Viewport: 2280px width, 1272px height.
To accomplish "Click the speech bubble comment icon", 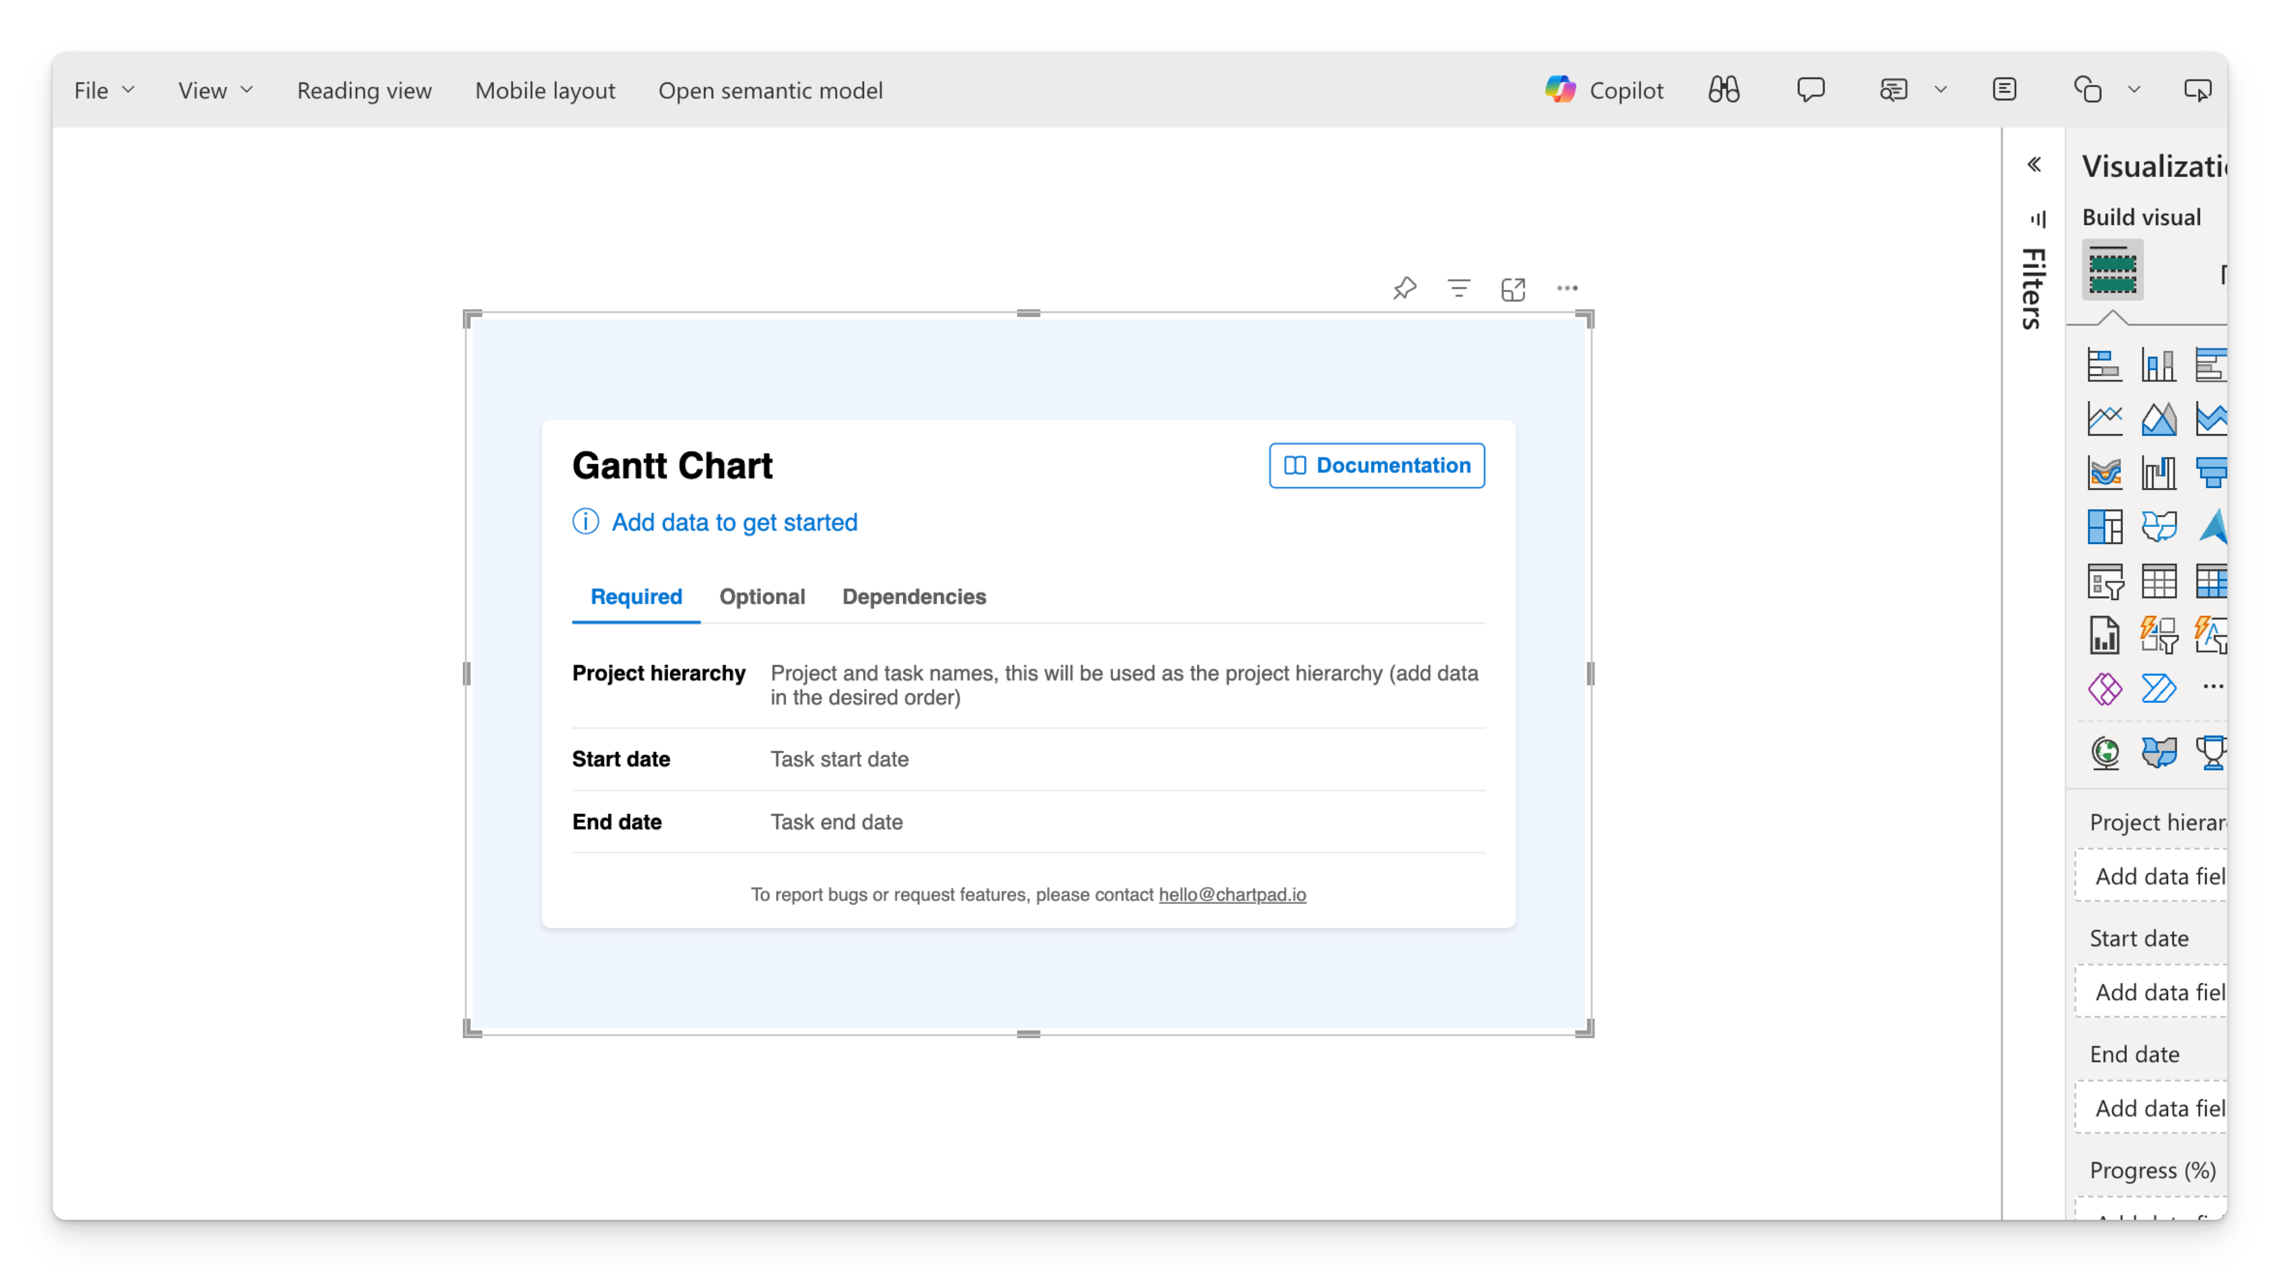I will coord(1810,90).
